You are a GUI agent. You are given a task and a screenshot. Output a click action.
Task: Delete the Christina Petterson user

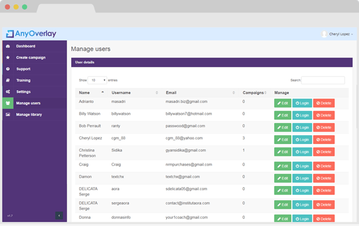tap(324, 152)
